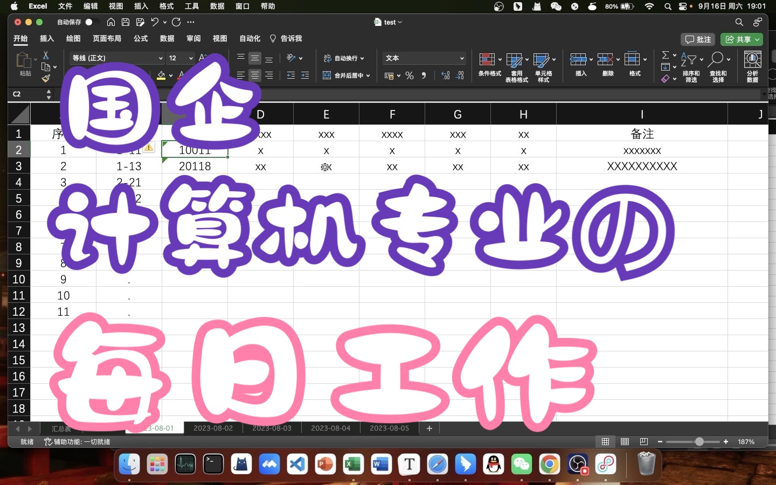
Task: Click the yellow fill color bucket
Action: tap(161, 75)
